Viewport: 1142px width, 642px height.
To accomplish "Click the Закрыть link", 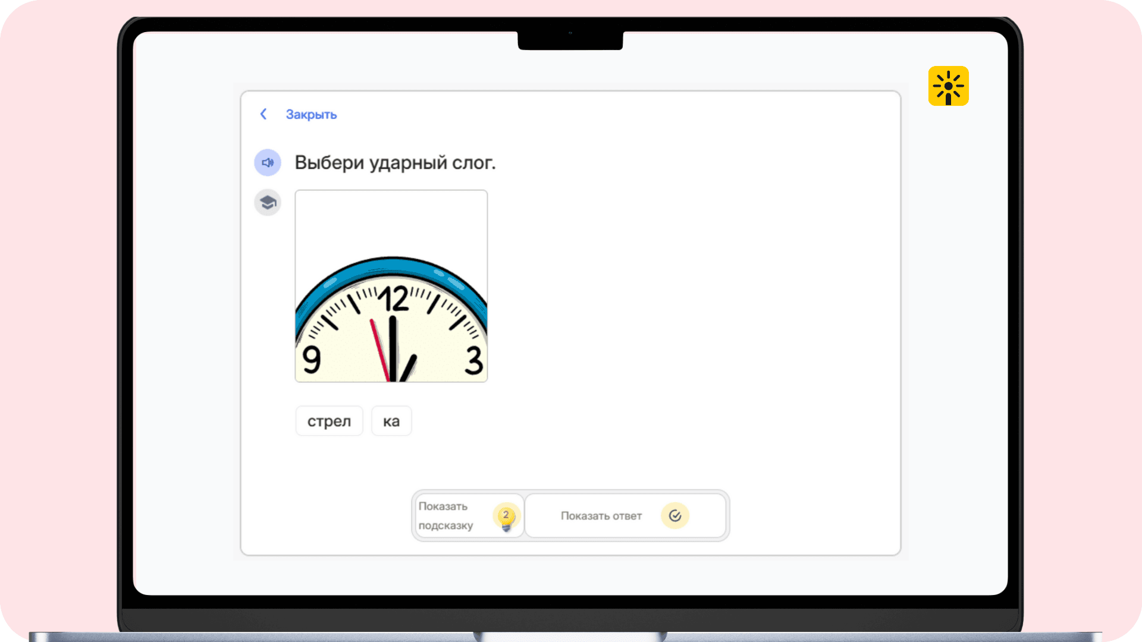I will pyautogui.click(x=311, y=115).
